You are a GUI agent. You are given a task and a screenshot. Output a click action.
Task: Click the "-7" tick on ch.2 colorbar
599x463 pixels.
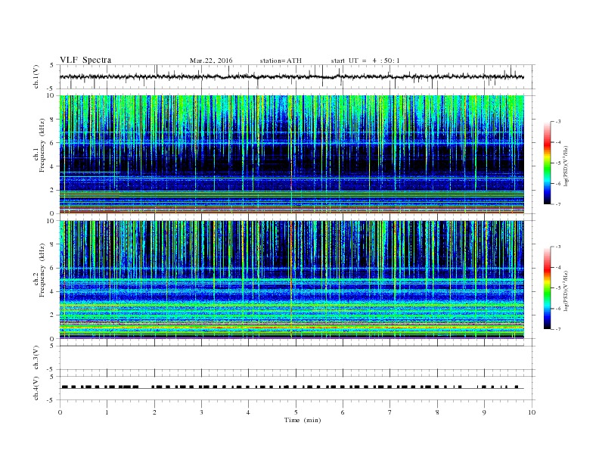point(557,329)
